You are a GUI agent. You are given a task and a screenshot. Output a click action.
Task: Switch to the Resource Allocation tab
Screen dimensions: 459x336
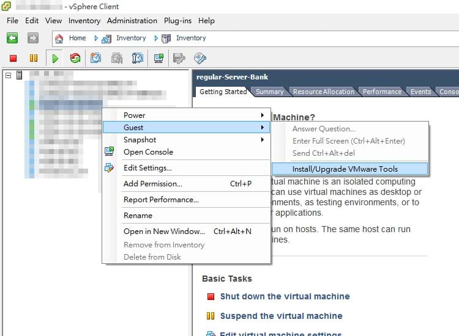[x=324, y=92]
